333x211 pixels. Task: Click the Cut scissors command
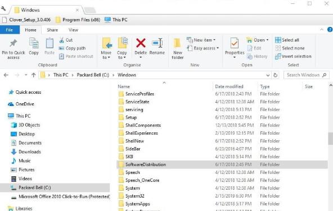click(66, 40)
